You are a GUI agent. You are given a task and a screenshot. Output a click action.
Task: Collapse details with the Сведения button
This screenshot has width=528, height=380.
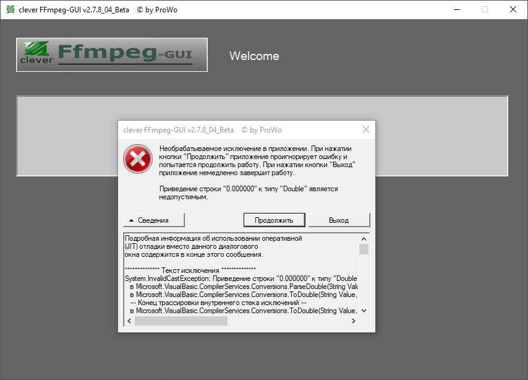click(153, 220)
